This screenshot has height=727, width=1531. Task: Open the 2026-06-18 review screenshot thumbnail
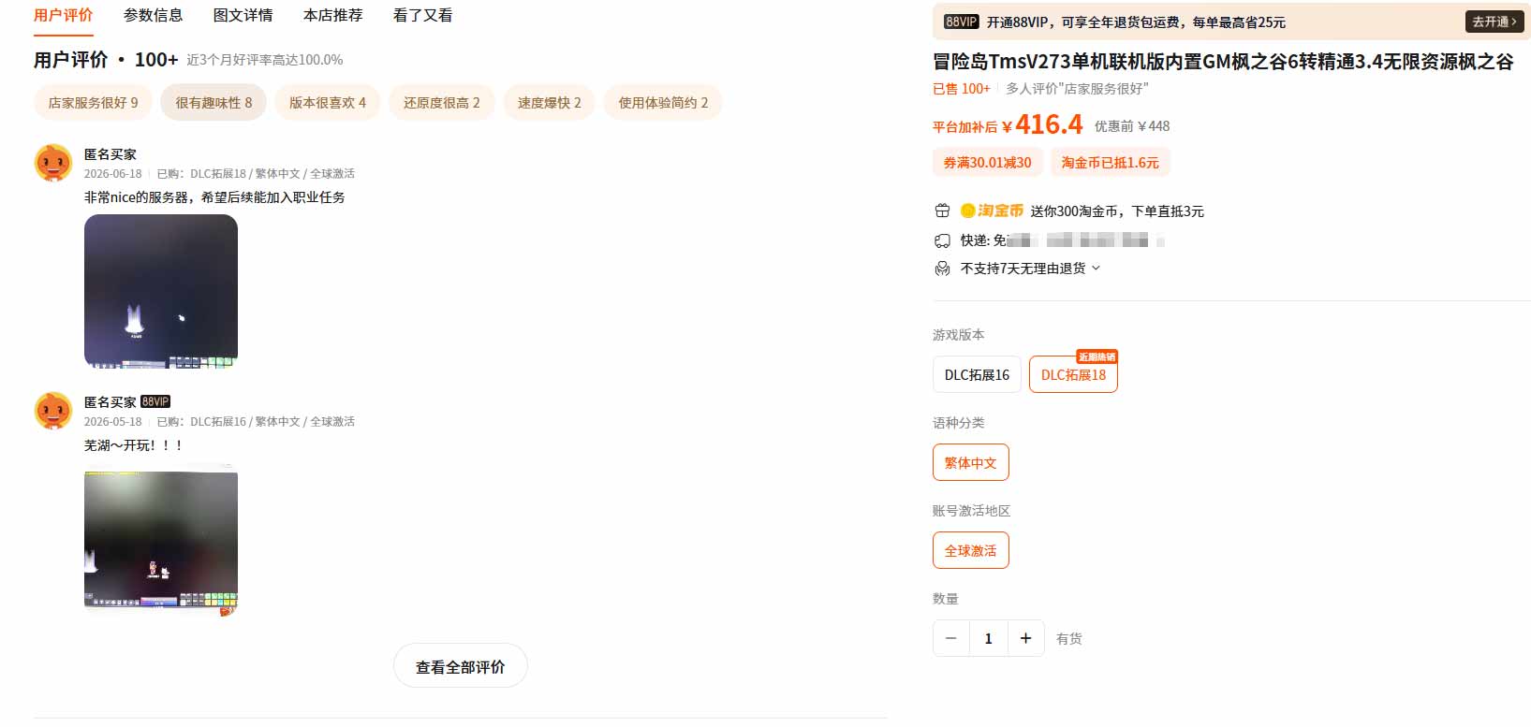[161, 291]
